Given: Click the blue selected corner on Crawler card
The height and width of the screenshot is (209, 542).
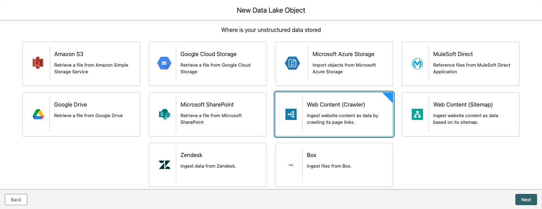Looking at the screenshot, I should click(x=389, y=96).
